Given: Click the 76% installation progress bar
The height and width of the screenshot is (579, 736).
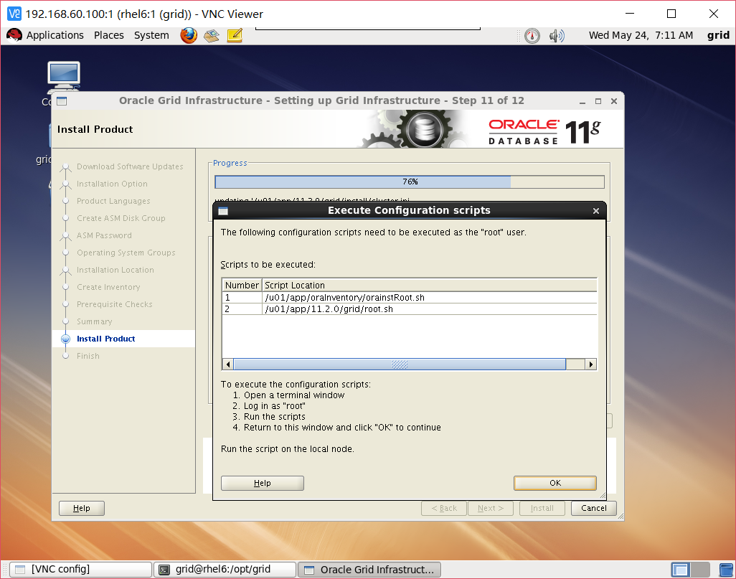Looking at the screenshot, I should pyautogui.click(x=410, y=181).
